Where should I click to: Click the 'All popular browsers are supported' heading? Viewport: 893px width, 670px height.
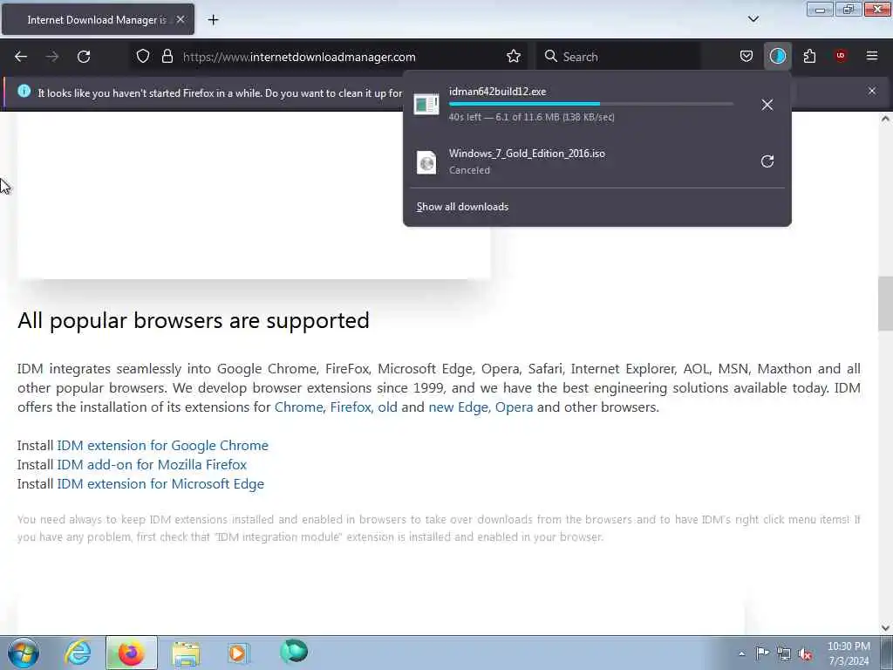[x=194, y=321]
